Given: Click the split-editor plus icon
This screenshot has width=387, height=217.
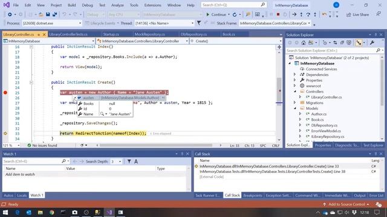Looking at the screenshot, I should click(x=279, y=47).
